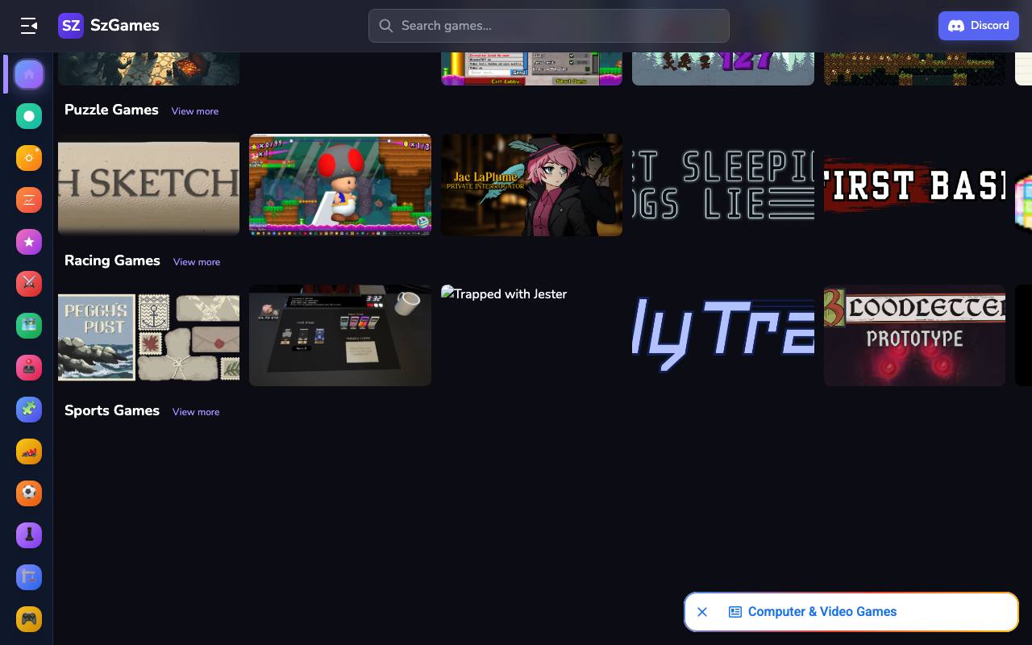
Task: Select the green circle sidebar icon
Action: [29, 116]
